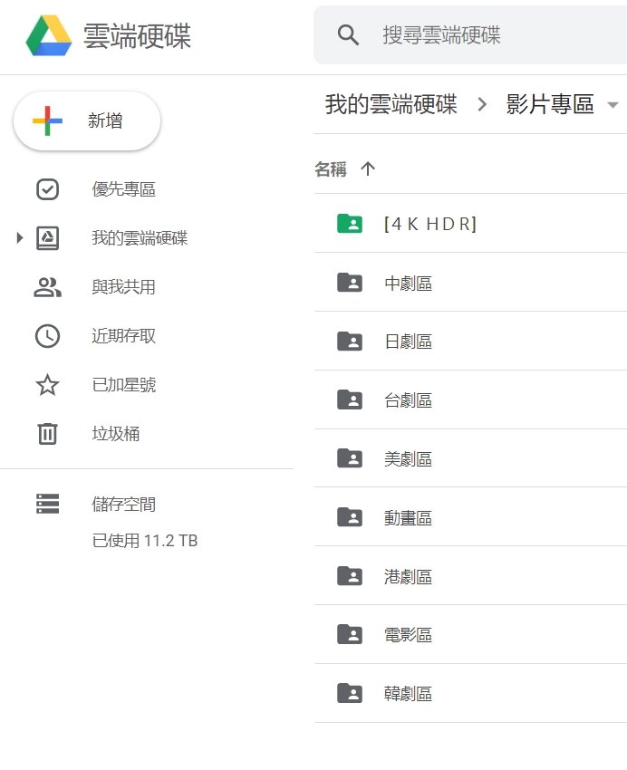Select the 電影區 folder row
This screenshot has width=627, height=770.
pos(470,634)
